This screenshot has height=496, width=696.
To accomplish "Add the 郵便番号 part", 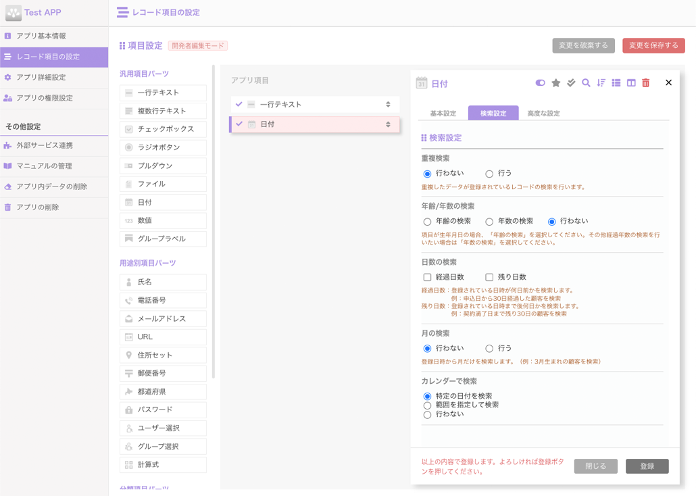I will pos(163,374).
